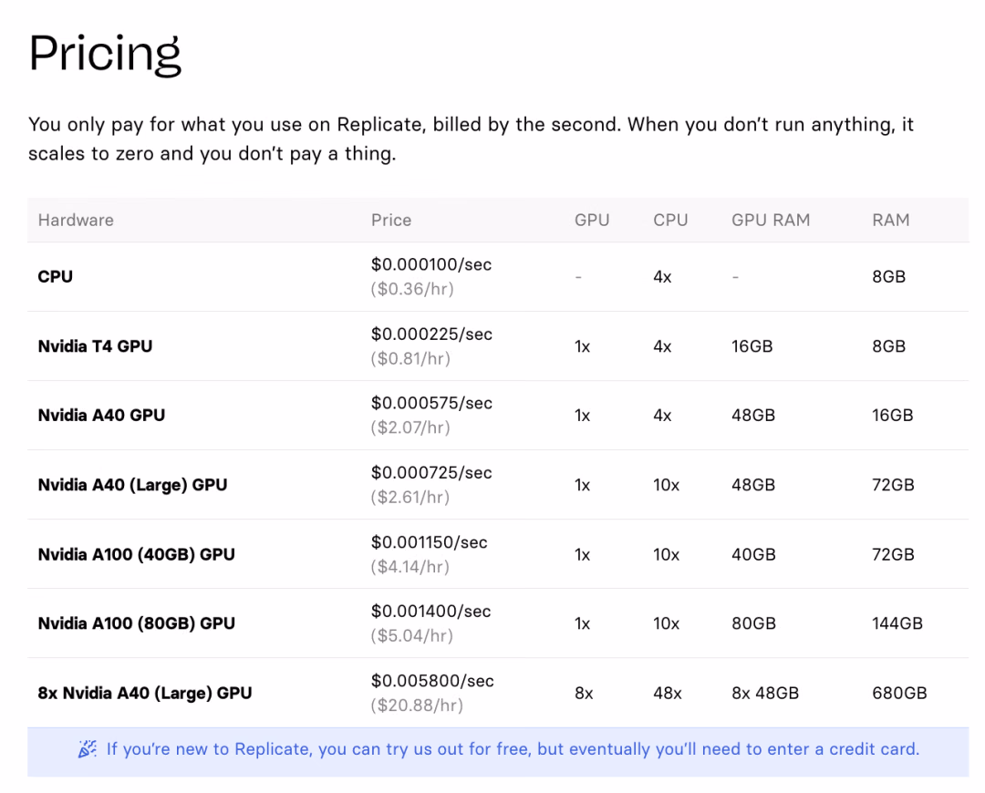Click the $0.001150/sec price value
Image resolution: width=985 pixels, height=793 pixels.
click(429, 542)
